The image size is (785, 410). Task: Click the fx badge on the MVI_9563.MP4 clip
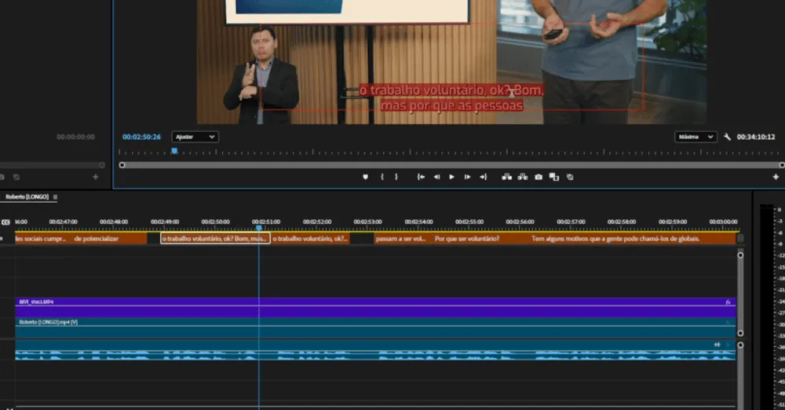[x=728, y=302]
